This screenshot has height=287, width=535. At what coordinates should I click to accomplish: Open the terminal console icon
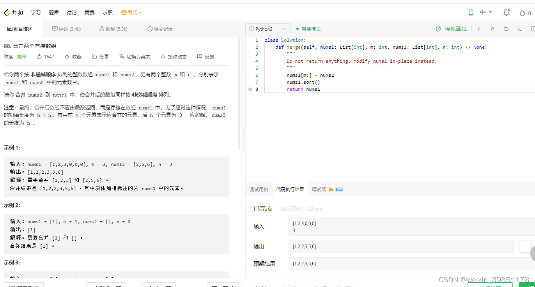pos(519,29)
